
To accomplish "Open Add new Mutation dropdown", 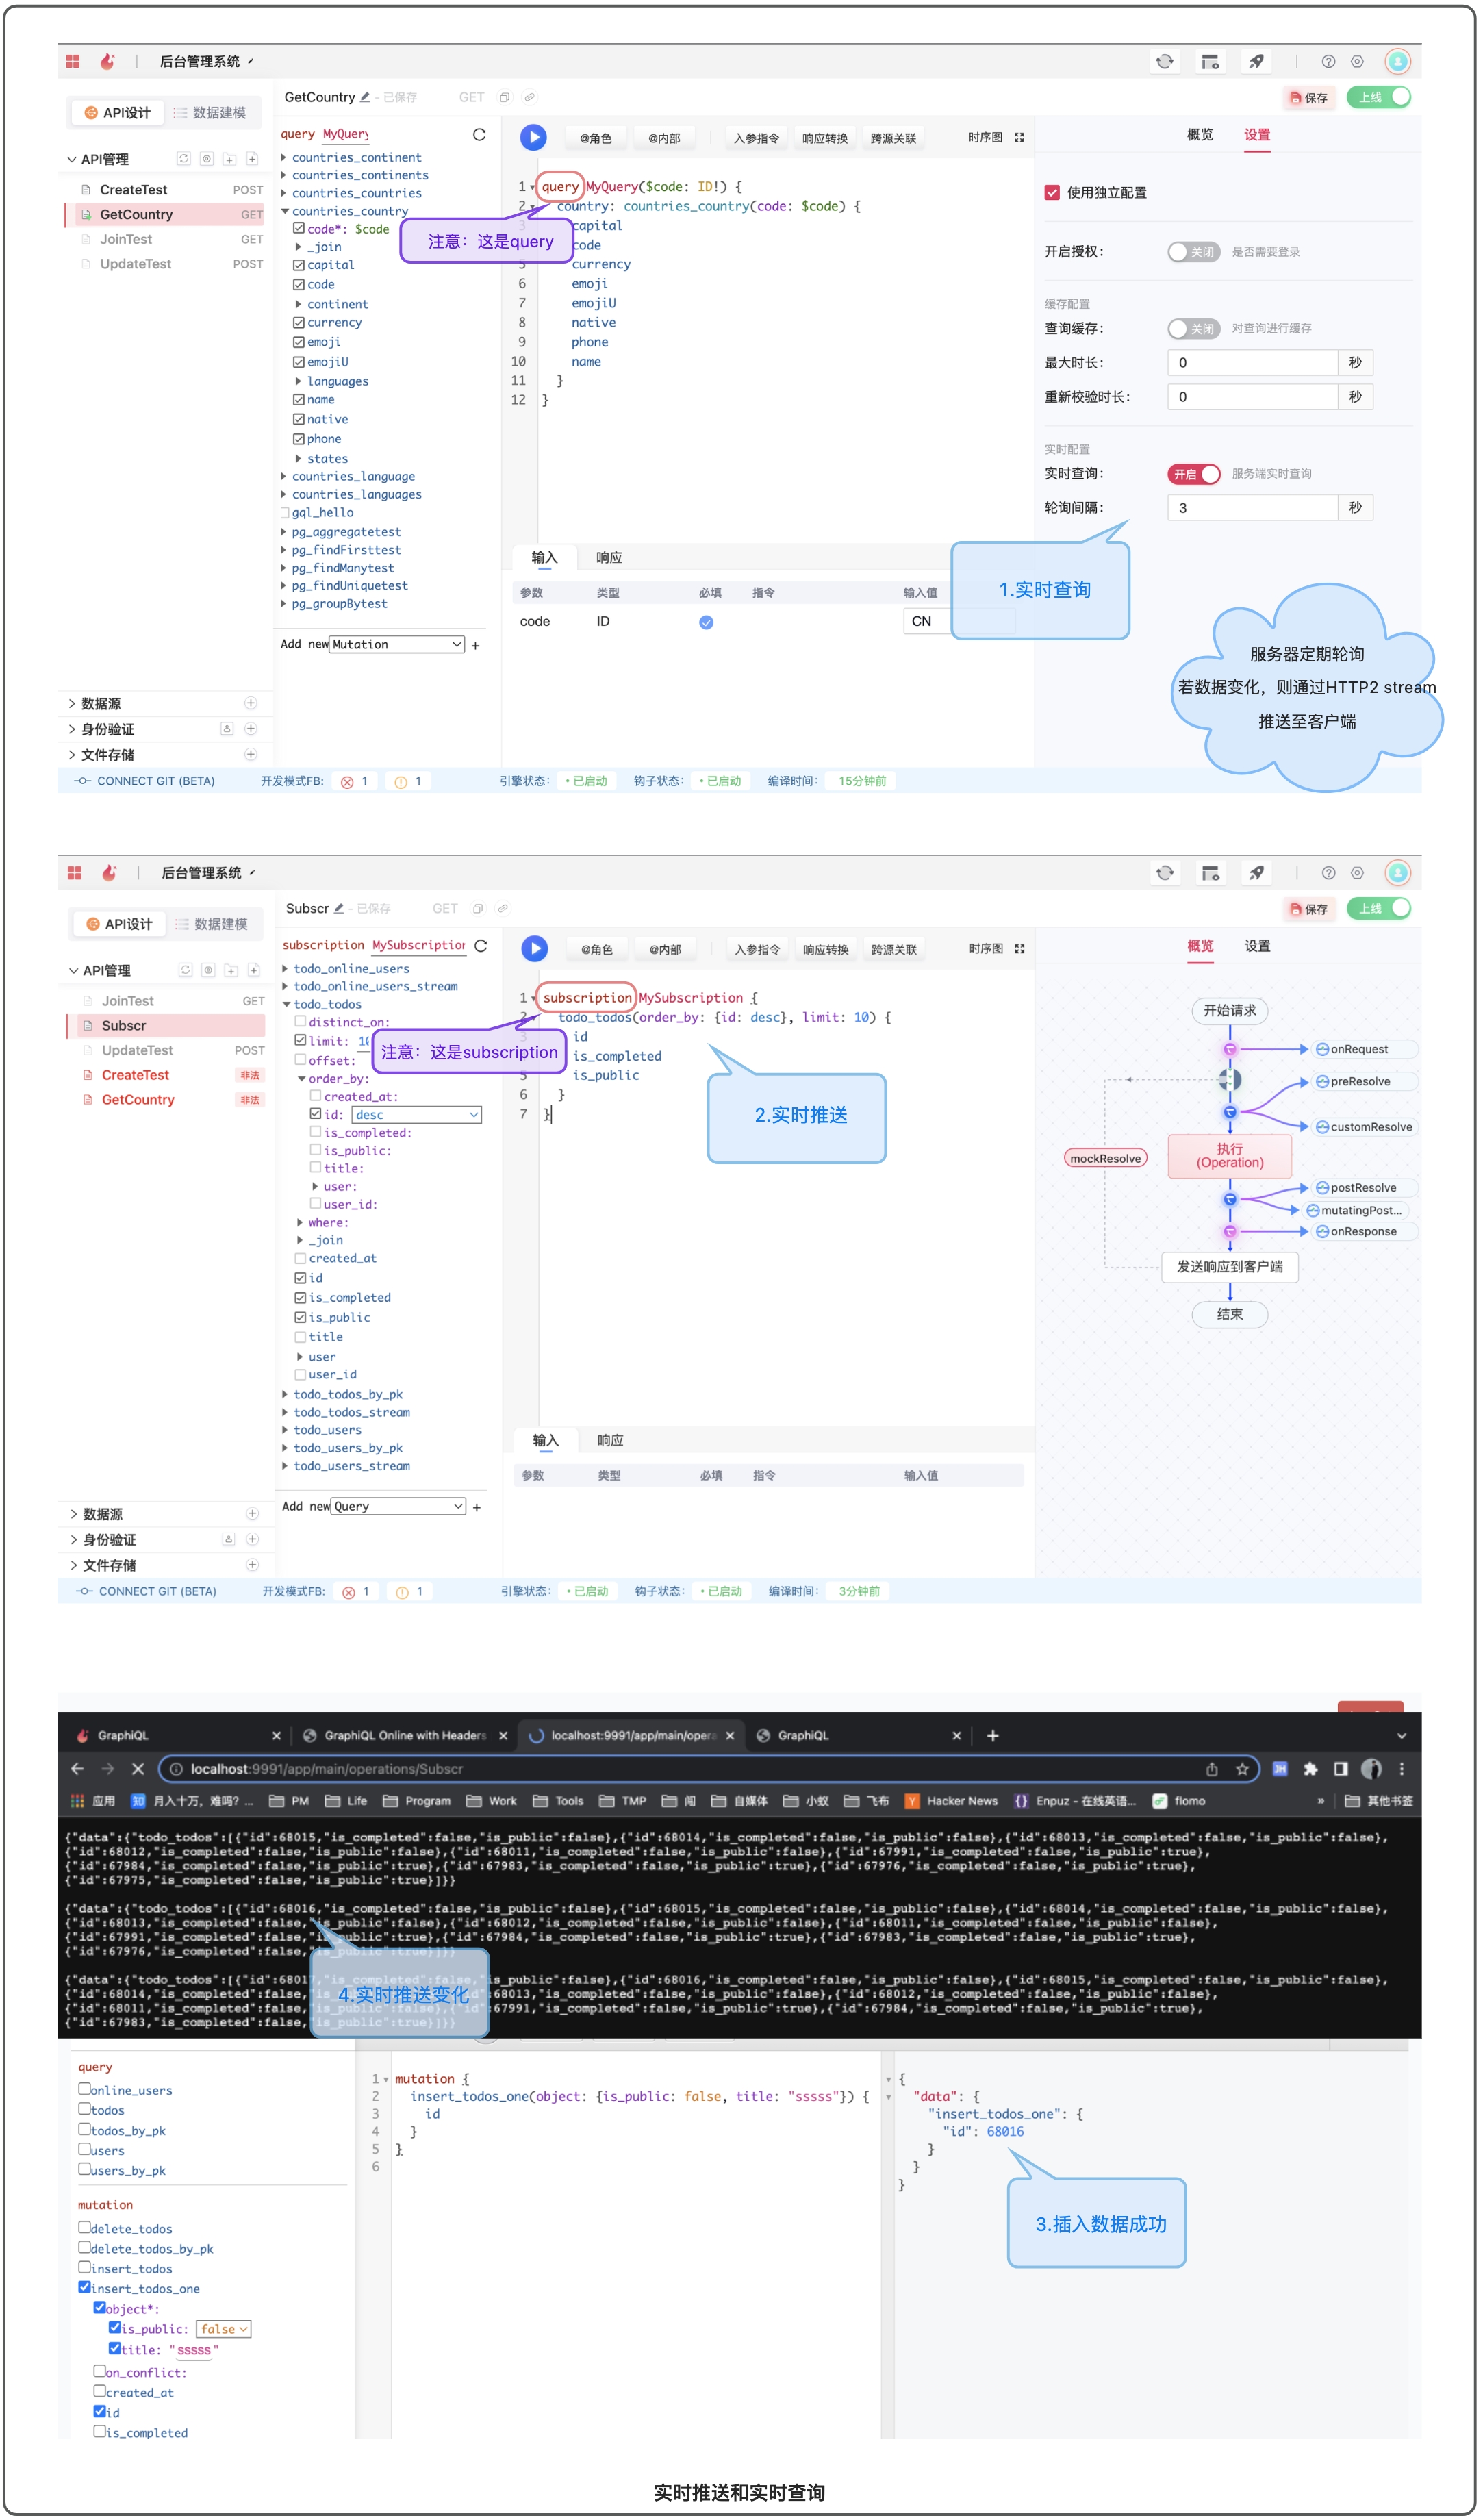I will 397,644.
